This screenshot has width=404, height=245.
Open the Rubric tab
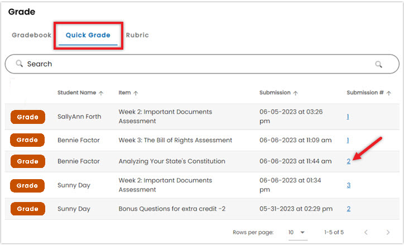coord(137,35)
